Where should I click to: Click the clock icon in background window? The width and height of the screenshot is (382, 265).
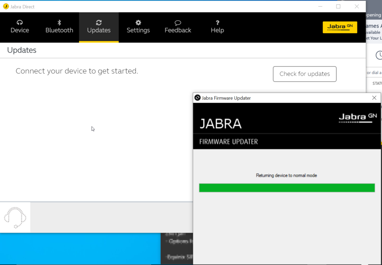(379, 55)
